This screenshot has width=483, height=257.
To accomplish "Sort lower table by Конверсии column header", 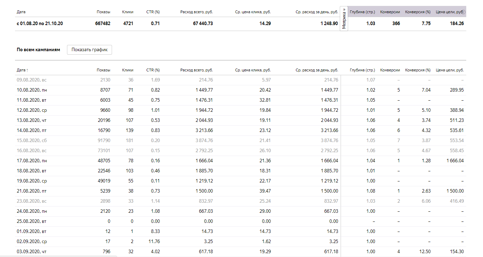I will (x=390, y=70).
